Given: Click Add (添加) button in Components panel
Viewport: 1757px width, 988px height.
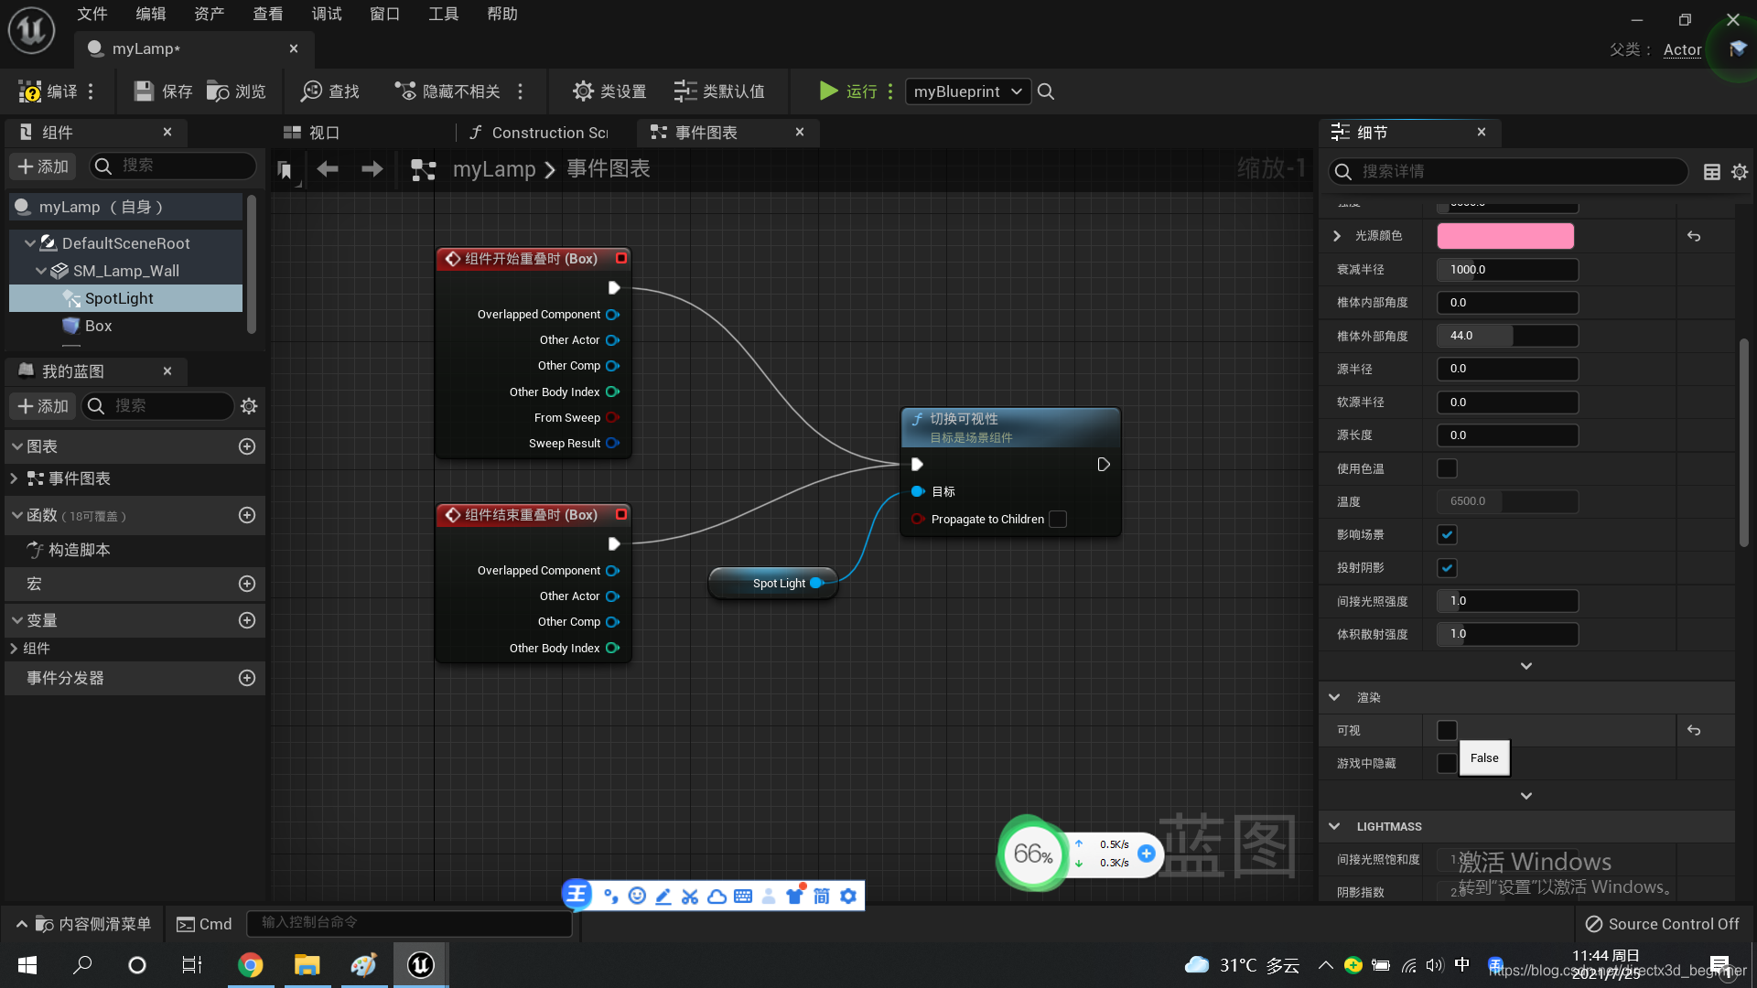Looking at the screenshot, I should pos(43,166).
